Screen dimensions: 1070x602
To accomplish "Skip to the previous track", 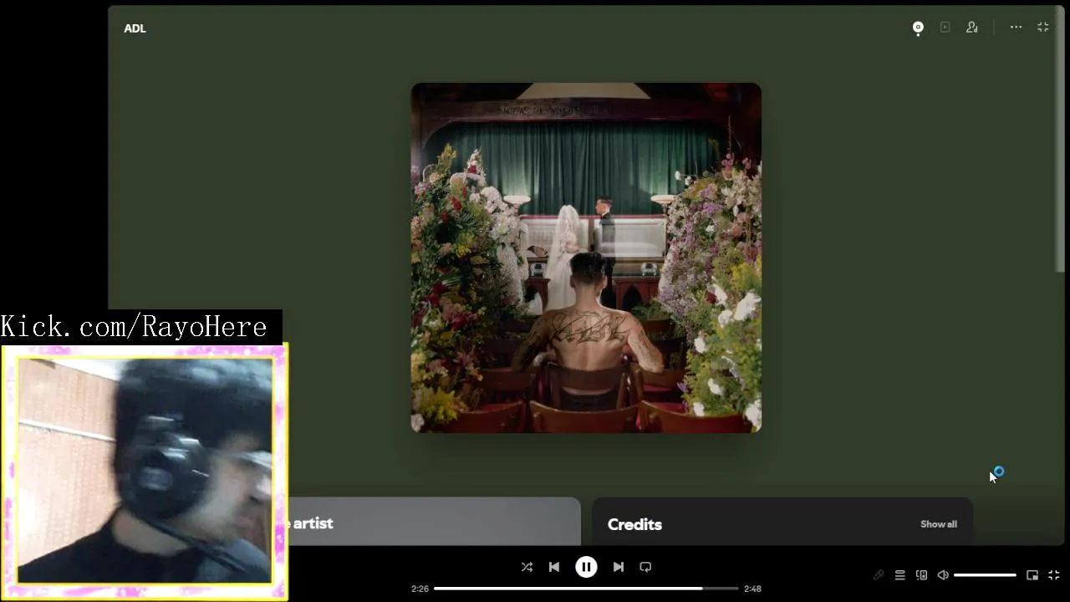I will 554,567.
